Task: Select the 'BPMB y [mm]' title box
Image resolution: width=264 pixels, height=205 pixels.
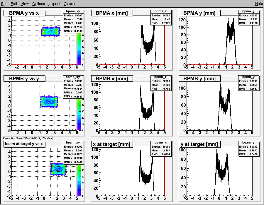Action: [200, 78]
